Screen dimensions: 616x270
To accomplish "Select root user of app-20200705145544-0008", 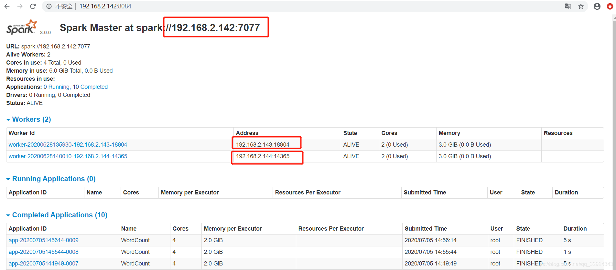I will (x=495, y=252).
